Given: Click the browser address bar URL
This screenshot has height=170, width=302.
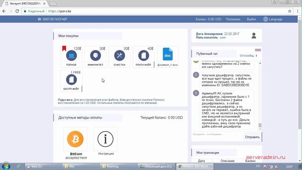Looking at the screenshot, I should click(60, 11).
